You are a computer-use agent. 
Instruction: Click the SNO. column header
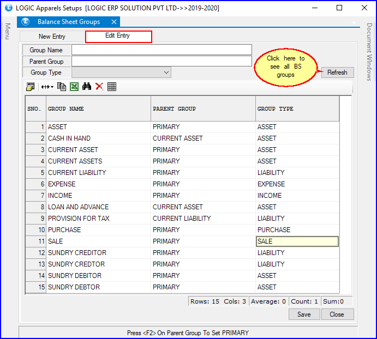pyautogui.click(x=35, y=108)
